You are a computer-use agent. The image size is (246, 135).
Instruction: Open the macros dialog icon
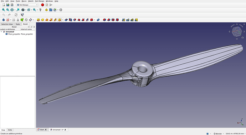pyautogui.click(x=47, y=5)
